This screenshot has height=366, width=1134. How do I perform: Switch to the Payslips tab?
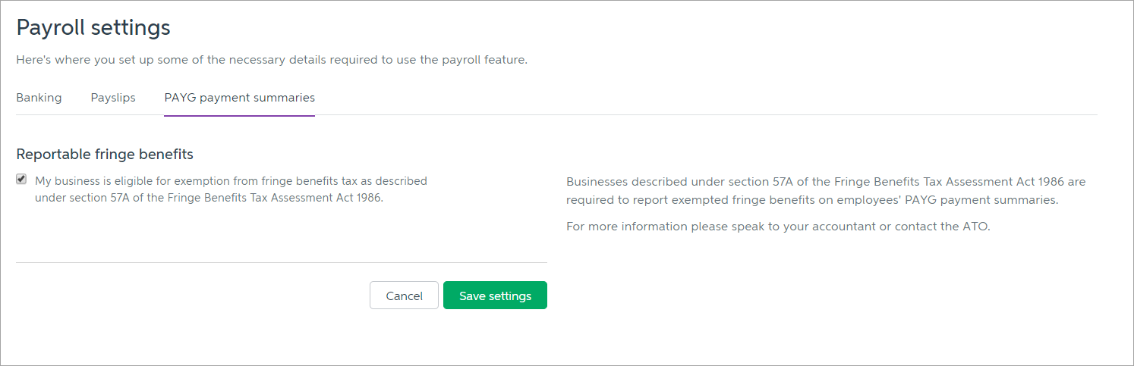(x=113, y=98)
